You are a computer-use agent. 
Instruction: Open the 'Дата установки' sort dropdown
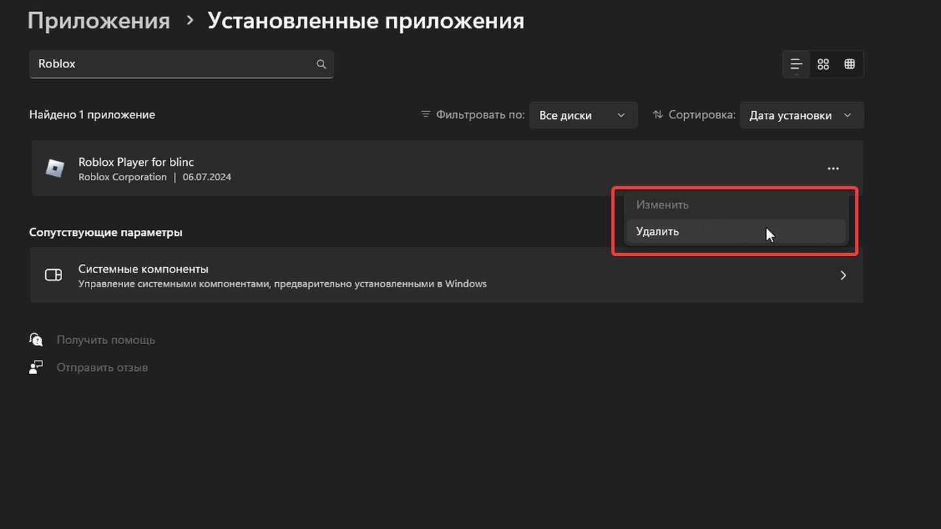[x=802, y=115]
